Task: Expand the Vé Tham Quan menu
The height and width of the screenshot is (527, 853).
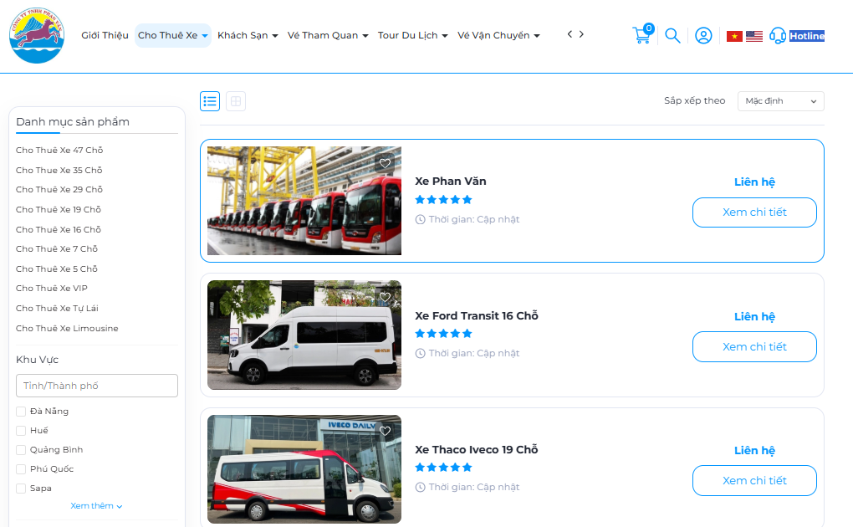Action: pyautogui.click(x=328, y=35)
